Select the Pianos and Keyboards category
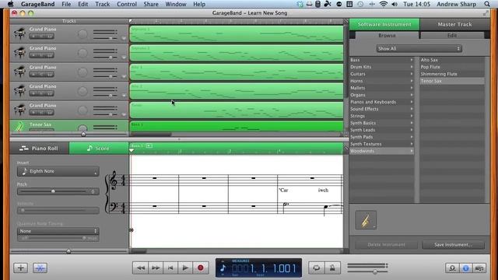The width and height of the screenshot is (498, 280). tap(373, 102)
